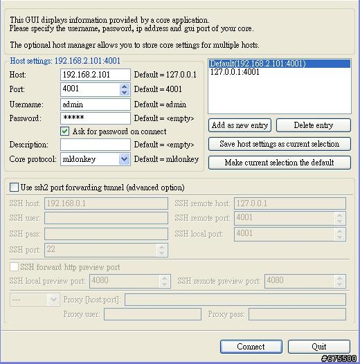
Task: Click SSH port spinner arrows
Action: tap(162, 250)
